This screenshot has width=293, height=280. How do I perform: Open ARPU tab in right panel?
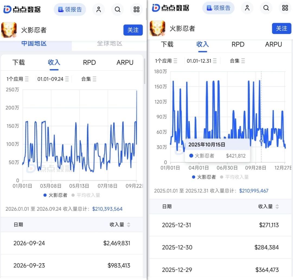tap(273, 45)
